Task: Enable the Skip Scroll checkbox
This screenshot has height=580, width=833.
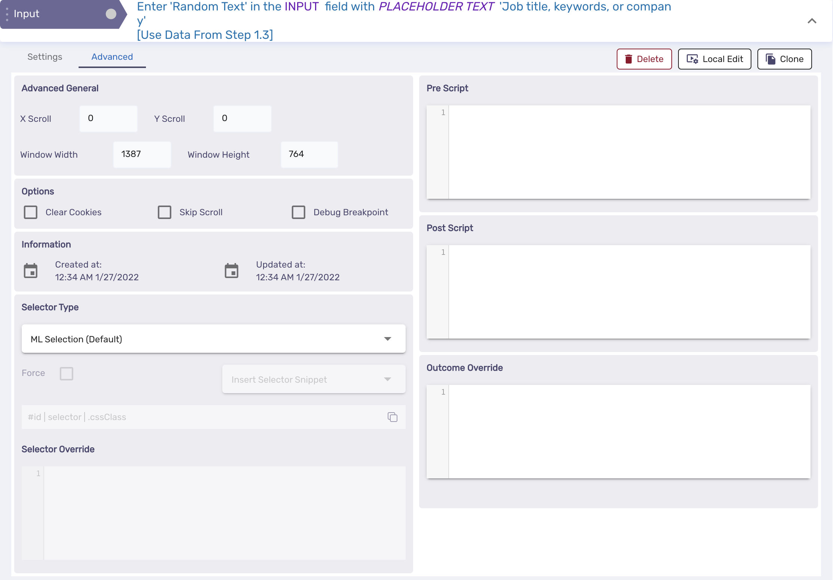Action: (165, 212)
